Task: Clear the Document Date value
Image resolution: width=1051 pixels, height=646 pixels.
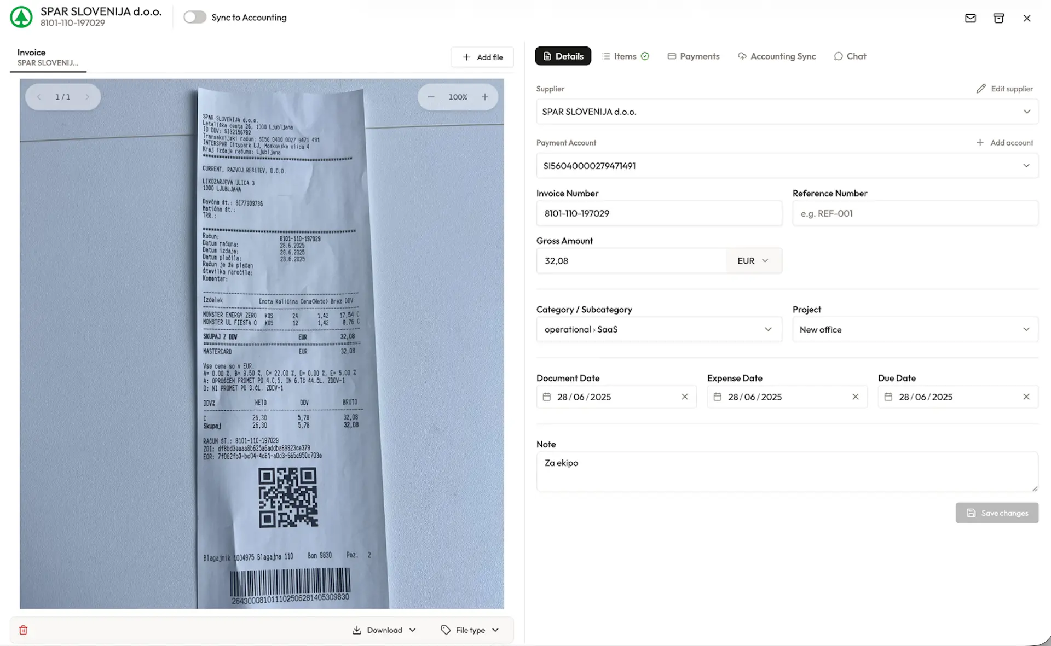Action: [x=684, y=397]
